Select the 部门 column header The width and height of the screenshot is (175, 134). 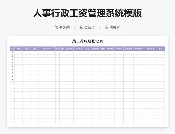point(27,49)
